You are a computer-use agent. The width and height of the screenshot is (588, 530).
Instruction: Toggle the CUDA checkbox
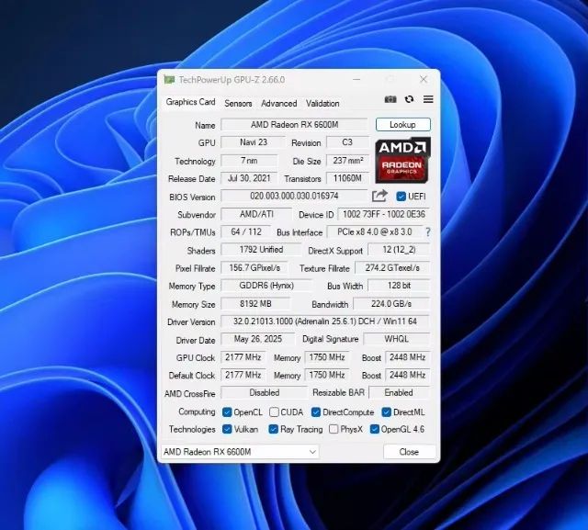[x=274, y=412]
